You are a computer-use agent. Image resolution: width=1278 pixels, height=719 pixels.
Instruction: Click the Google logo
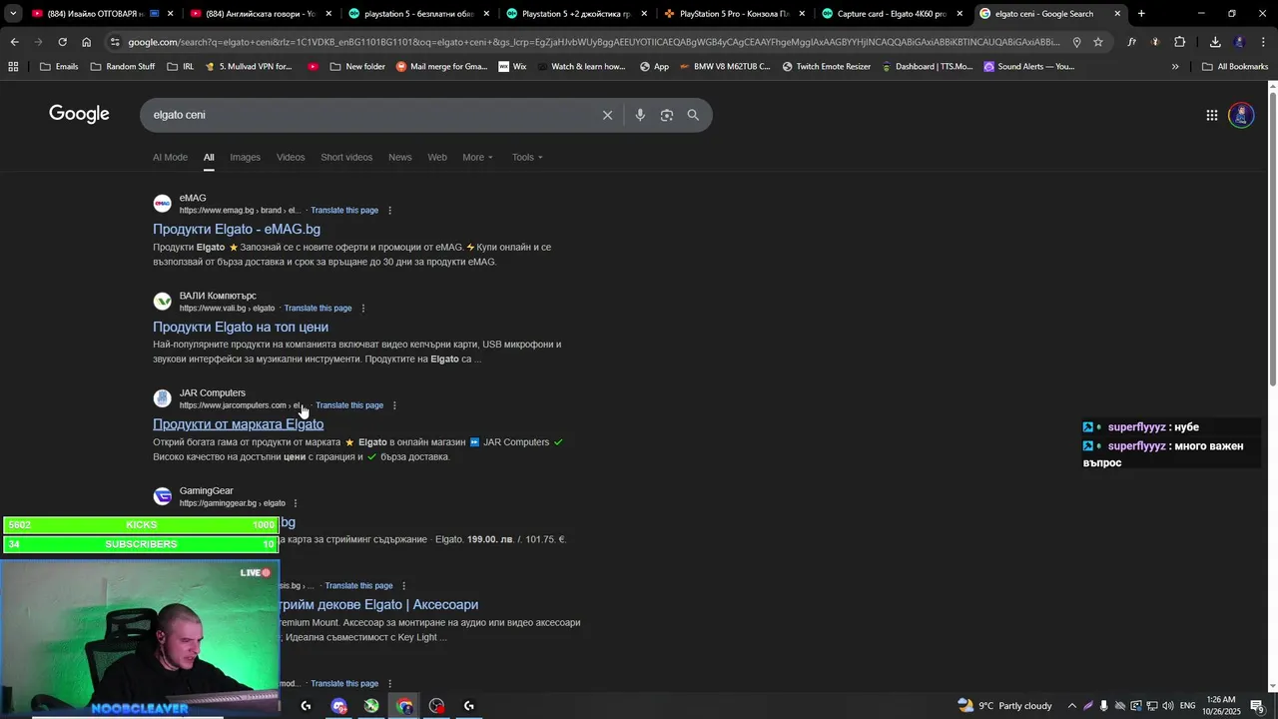pyautogui.click(x=79, y=114)
